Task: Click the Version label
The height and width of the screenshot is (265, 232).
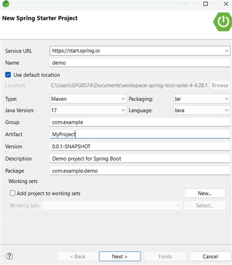Action: coord(14,146)
